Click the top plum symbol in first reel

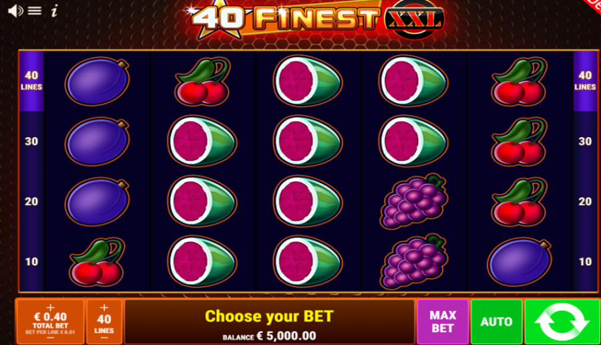pos(97,81)
